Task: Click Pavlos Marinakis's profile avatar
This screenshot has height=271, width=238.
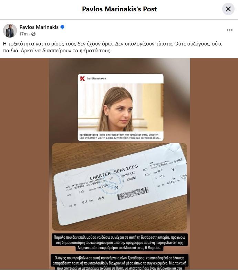Action: click(10, 30)
